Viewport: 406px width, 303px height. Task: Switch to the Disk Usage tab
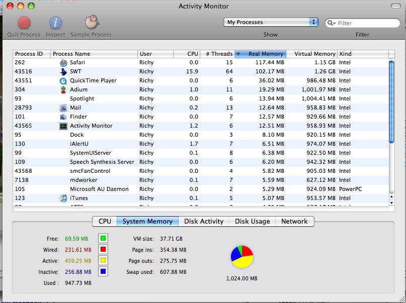point(253,221)
